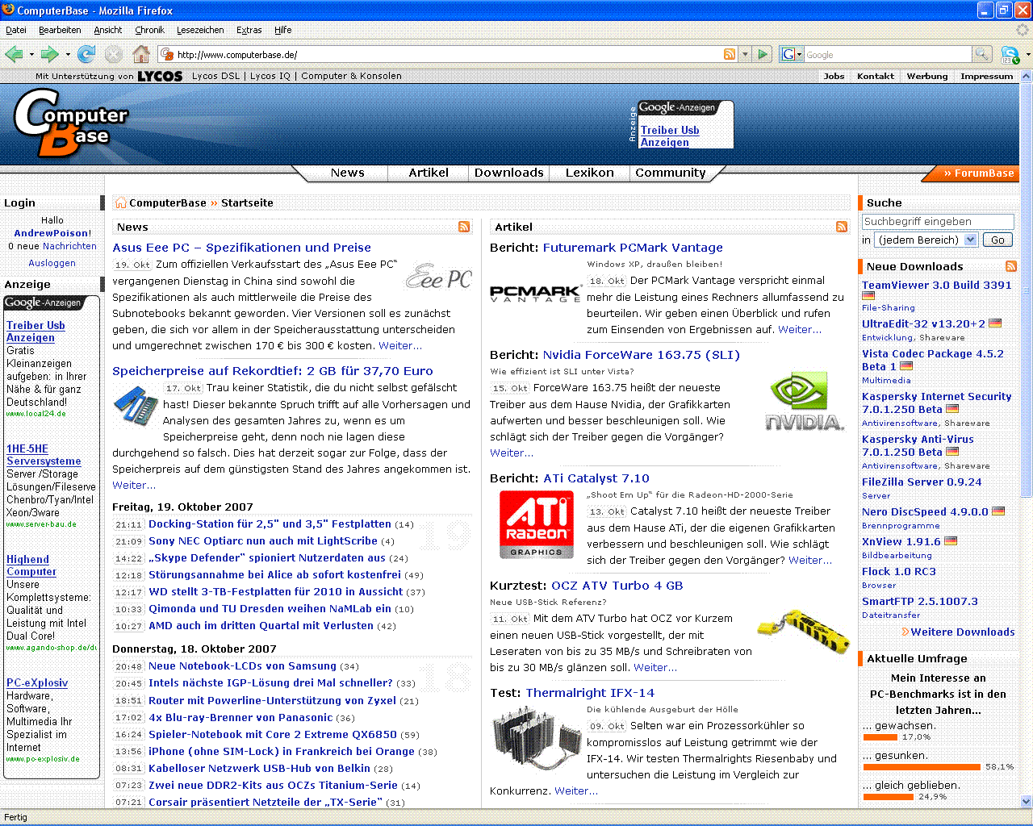
Task: Open the Bearbeiten menu
Action: (x=60, y=30)
